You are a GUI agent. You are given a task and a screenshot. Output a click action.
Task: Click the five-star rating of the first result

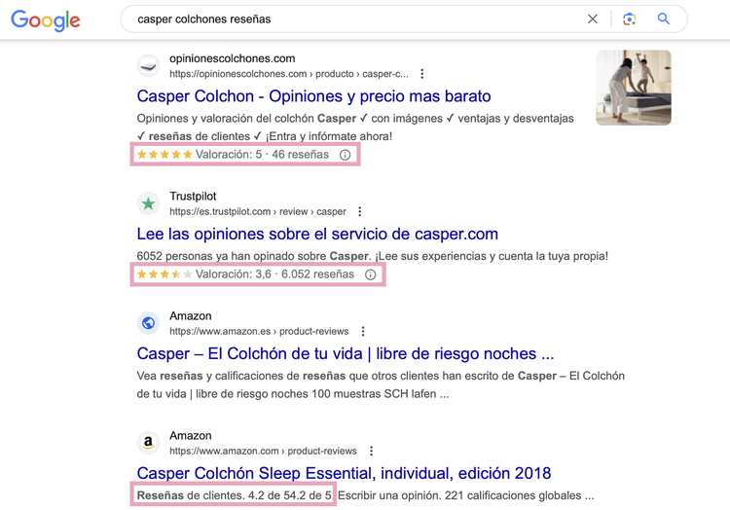[x=164, y=155]
